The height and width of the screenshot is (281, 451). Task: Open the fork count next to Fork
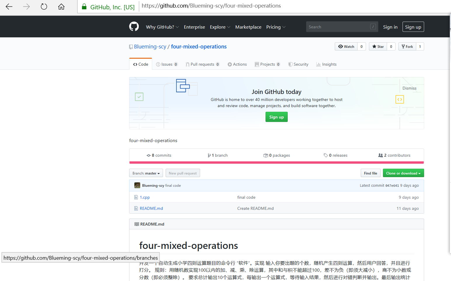pos(420,46)
